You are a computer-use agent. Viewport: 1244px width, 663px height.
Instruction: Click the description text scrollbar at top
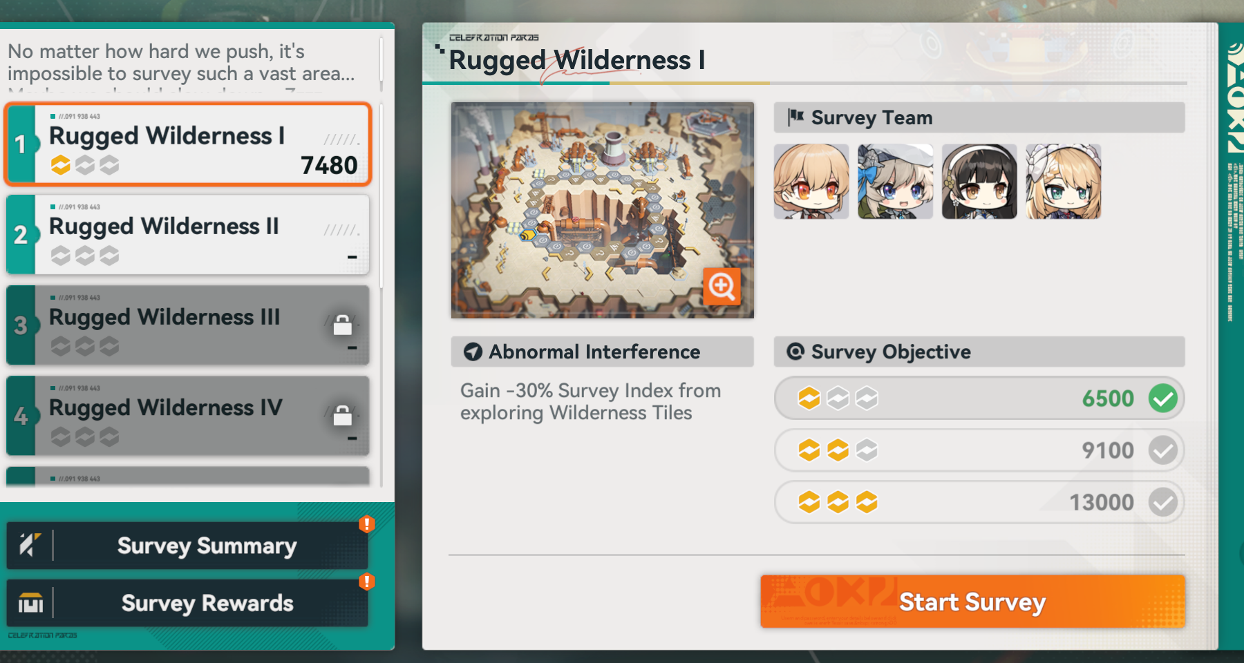[x=381, y=64]
